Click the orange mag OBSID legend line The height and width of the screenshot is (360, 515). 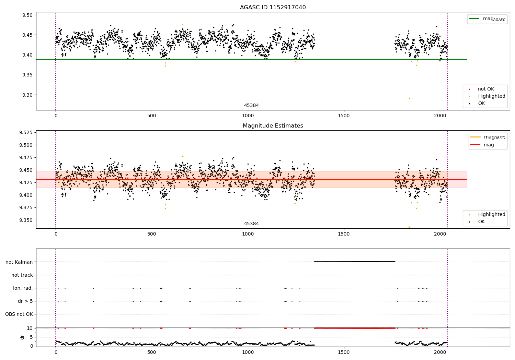point(475,137)
